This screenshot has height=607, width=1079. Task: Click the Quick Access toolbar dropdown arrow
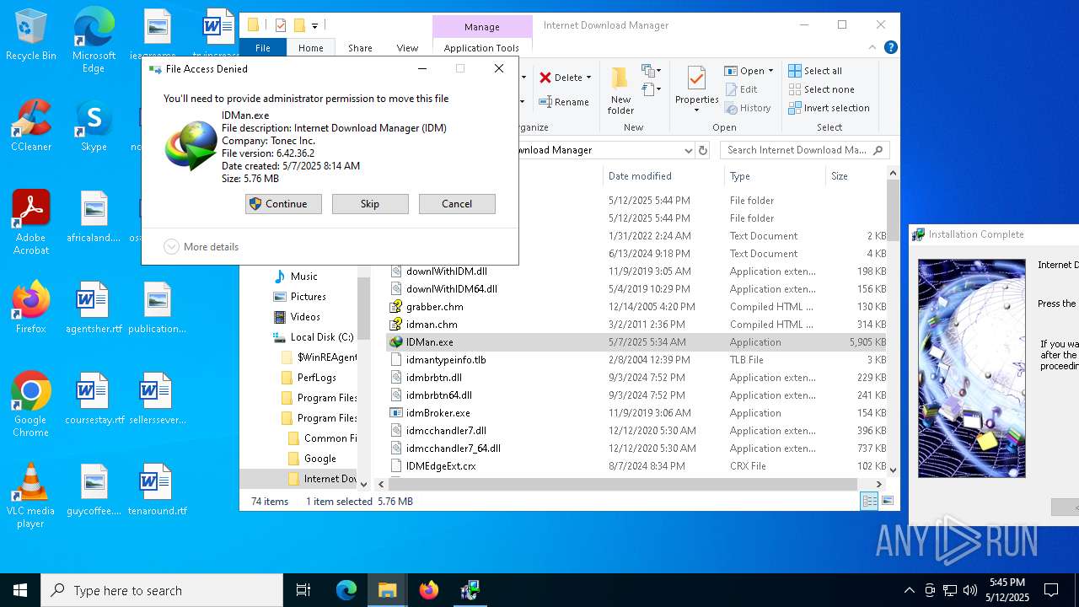314,26
